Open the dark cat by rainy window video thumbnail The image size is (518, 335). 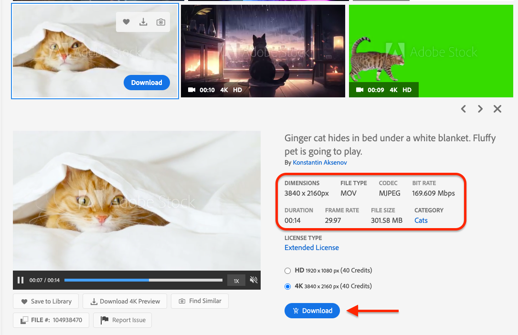(x=263, y=51)
